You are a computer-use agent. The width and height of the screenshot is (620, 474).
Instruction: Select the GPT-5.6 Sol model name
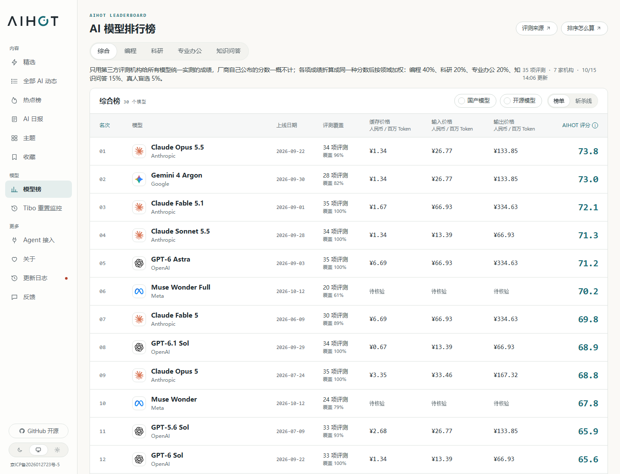click(170, 427)
